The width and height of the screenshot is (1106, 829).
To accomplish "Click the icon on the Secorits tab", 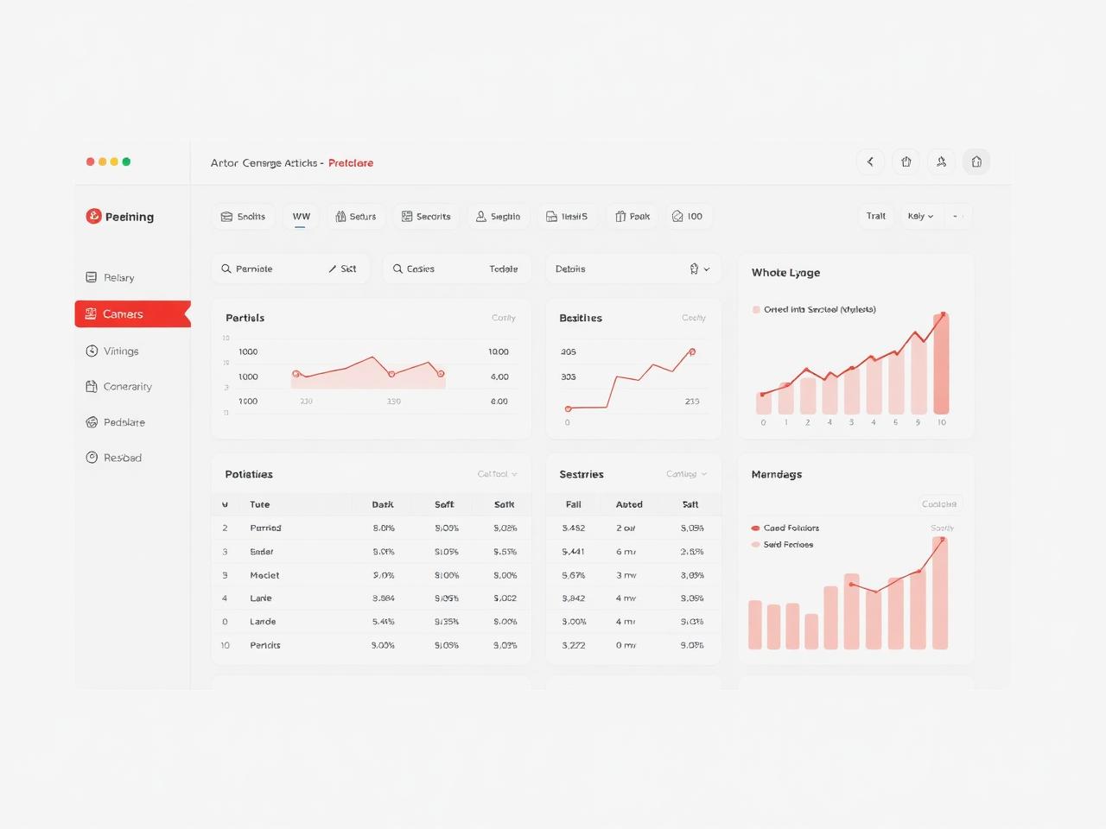I will [407, 217].
